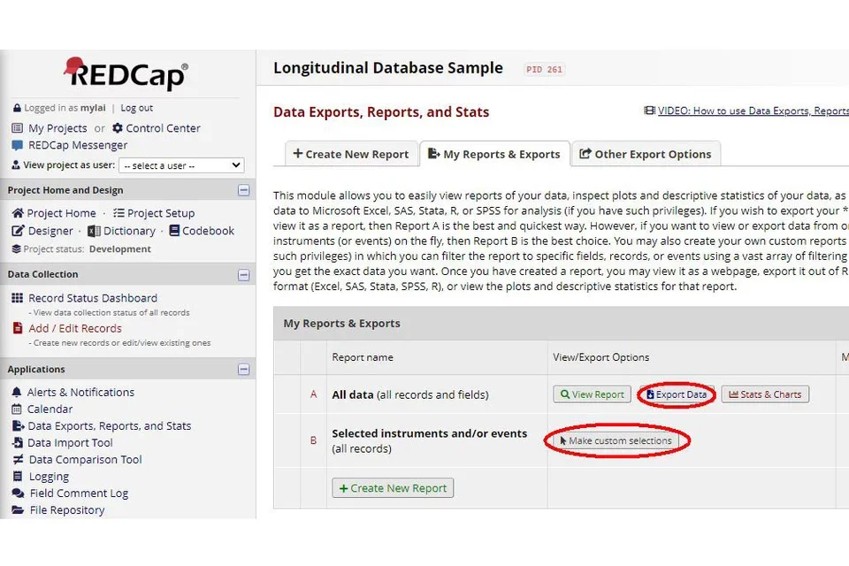Collapse the Applications section

coord(243,369)
